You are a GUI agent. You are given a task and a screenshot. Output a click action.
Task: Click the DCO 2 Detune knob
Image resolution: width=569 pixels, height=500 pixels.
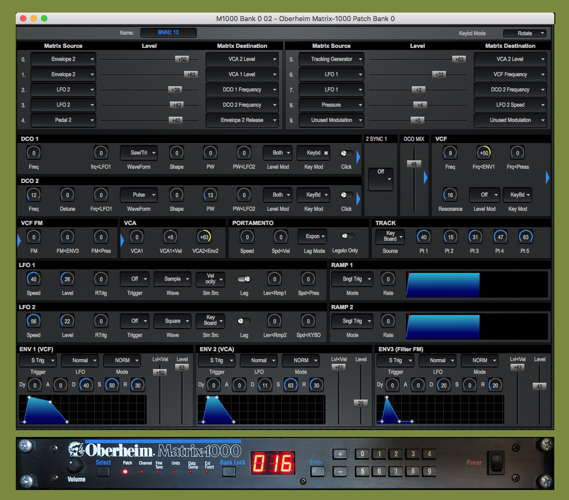67,195
